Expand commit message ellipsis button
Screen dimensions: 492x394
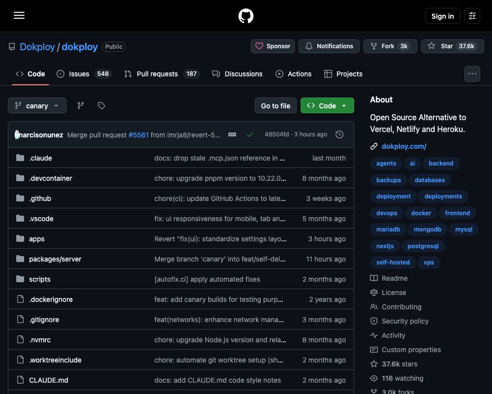point(232,134)
